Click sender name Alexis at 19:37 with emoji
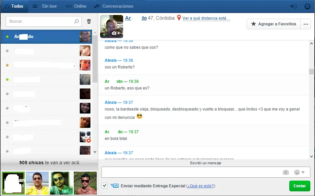 110,103
